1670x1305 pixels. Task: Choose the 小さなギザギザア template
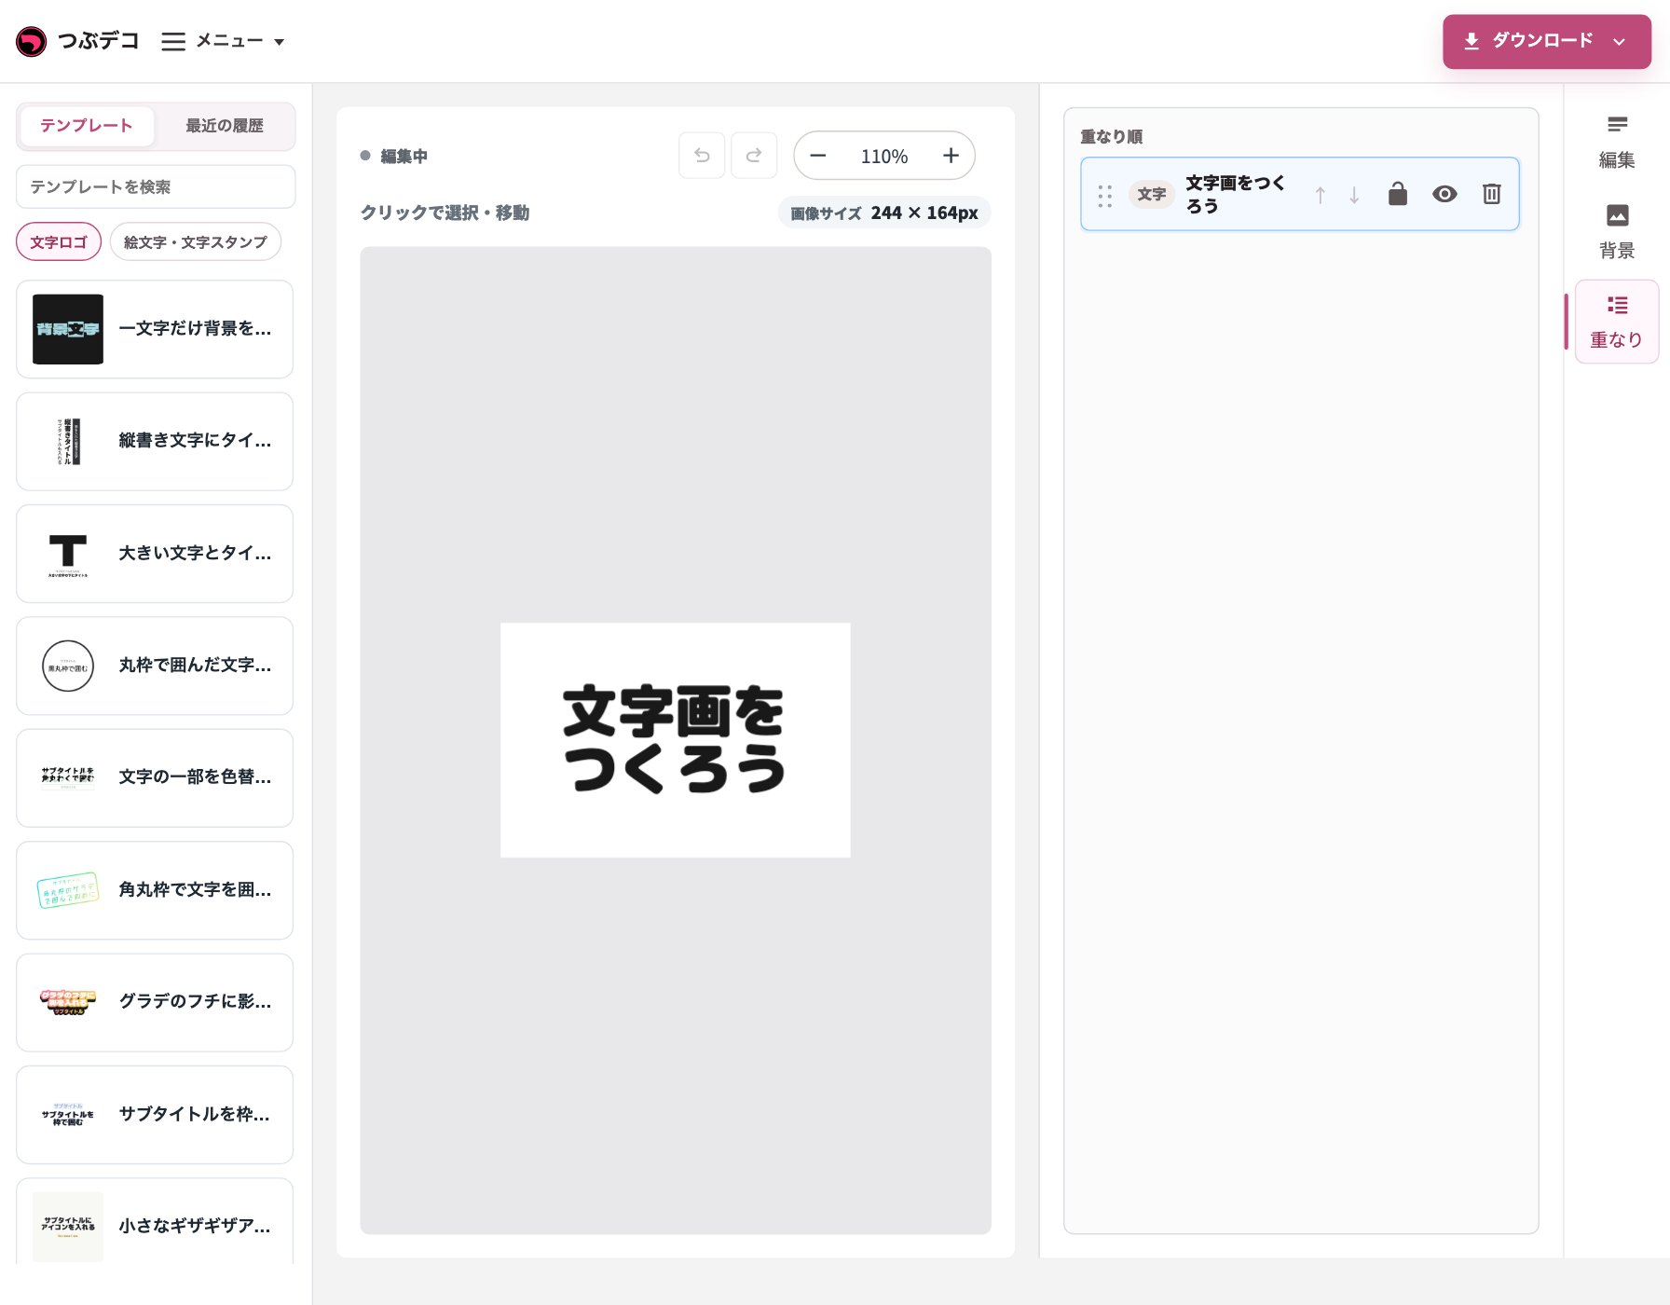(155, 1223)
